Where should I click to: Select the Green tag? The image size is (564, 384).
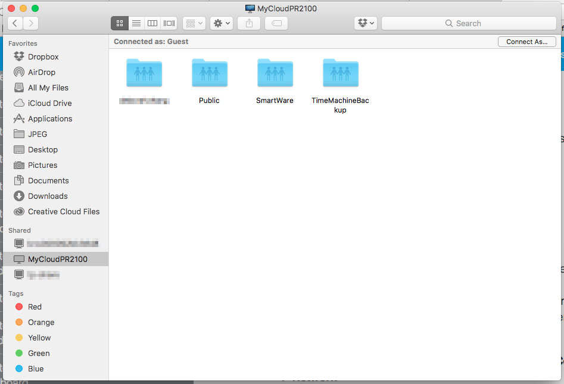55,353
